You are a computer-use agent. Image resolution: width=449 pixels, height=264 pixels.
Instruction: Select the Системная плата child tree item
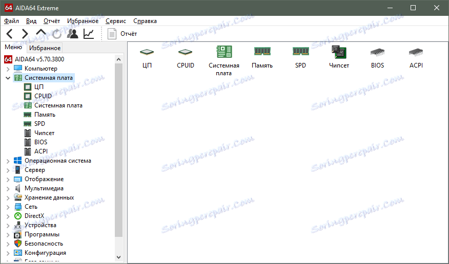pos(58,105)
